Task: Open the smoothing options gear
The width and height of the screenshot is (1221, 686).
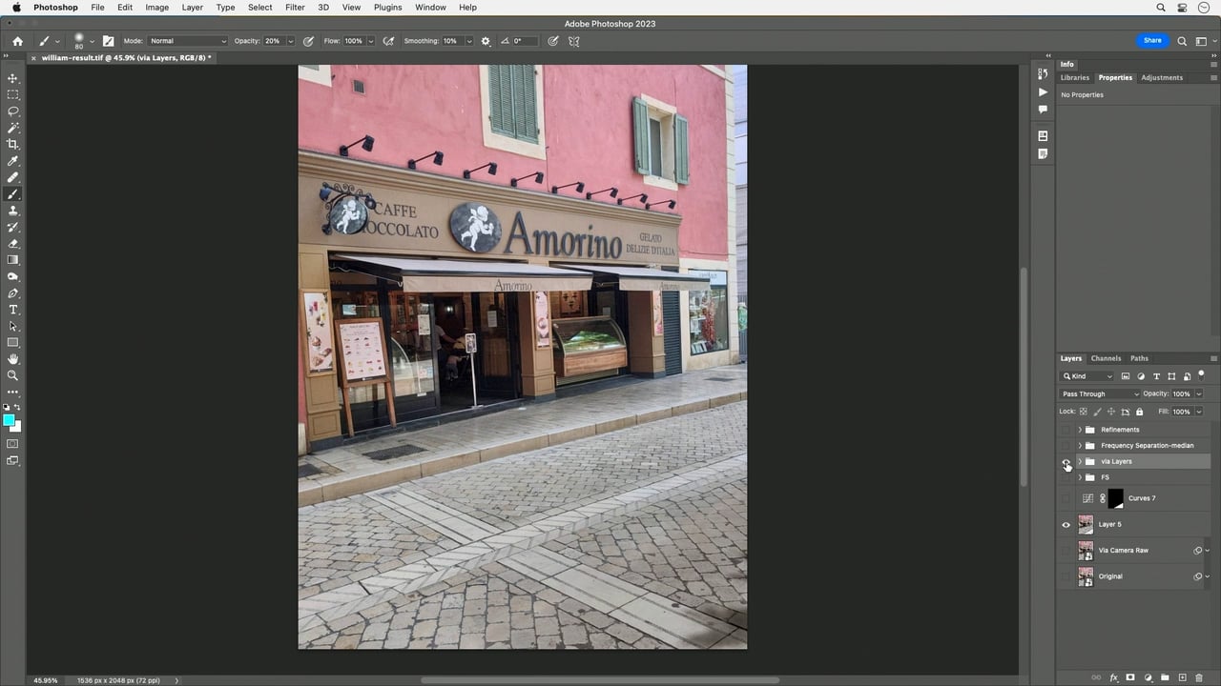Action: point(486,41)
